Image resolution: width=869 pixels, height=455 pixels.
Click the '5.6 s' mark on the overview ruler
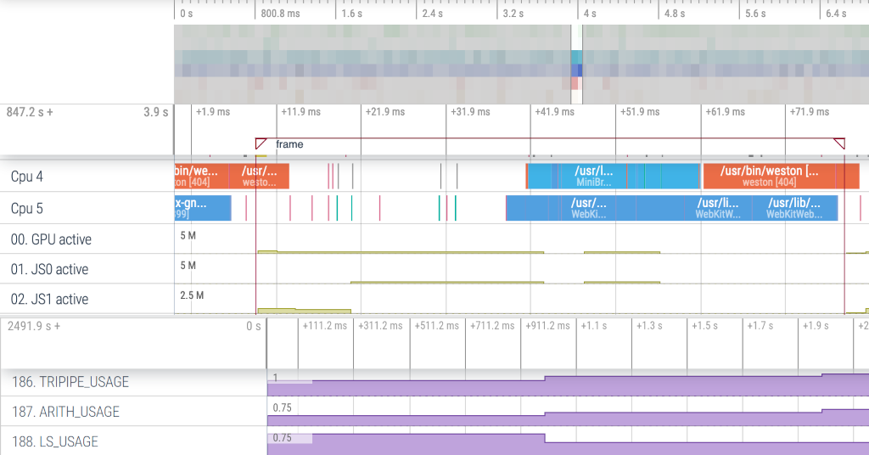pos(755,14)
